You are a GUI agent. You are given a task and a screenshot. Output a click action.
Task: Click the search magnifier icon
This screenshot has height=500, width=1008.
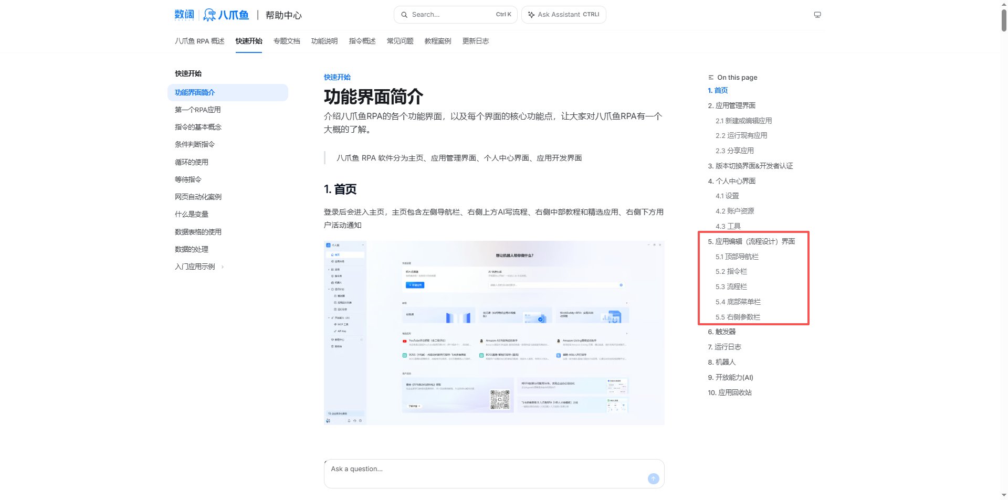[404, 15]
